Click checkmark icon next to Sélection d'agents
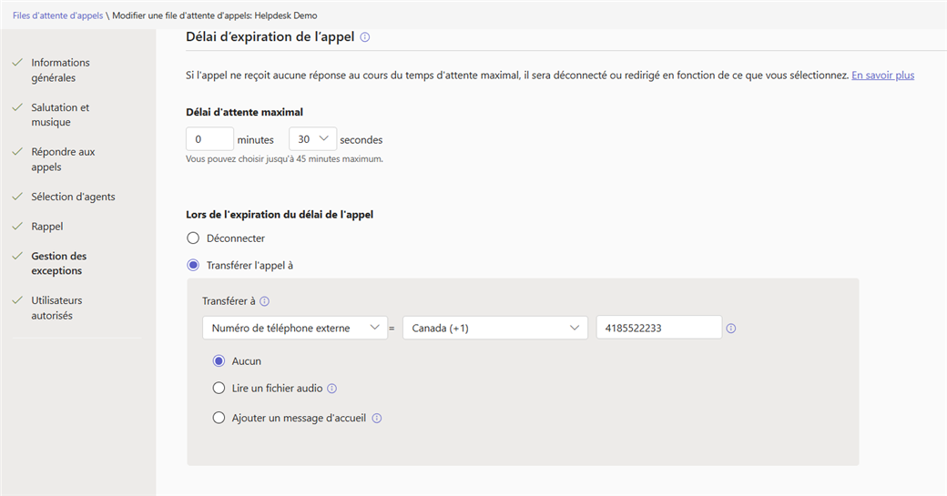Screen dimensions: 947x496 [17, 196]
